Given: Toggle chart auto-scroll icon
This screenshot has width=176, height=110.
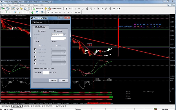Looking at the screenshot, I should click(24, 12).
